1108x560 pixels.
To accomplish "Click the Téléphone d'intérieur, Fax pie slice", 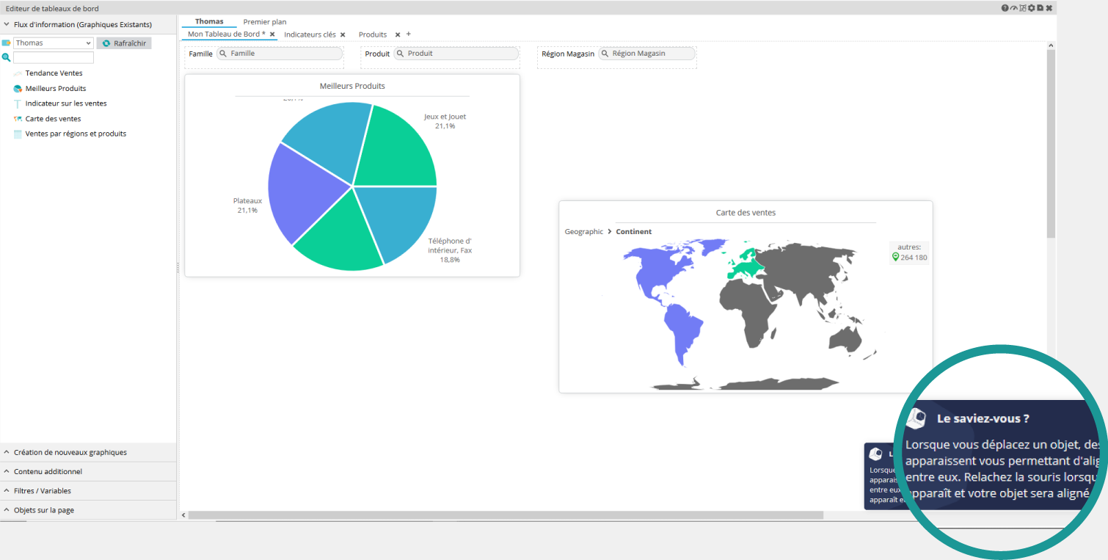I will point(400,220).
